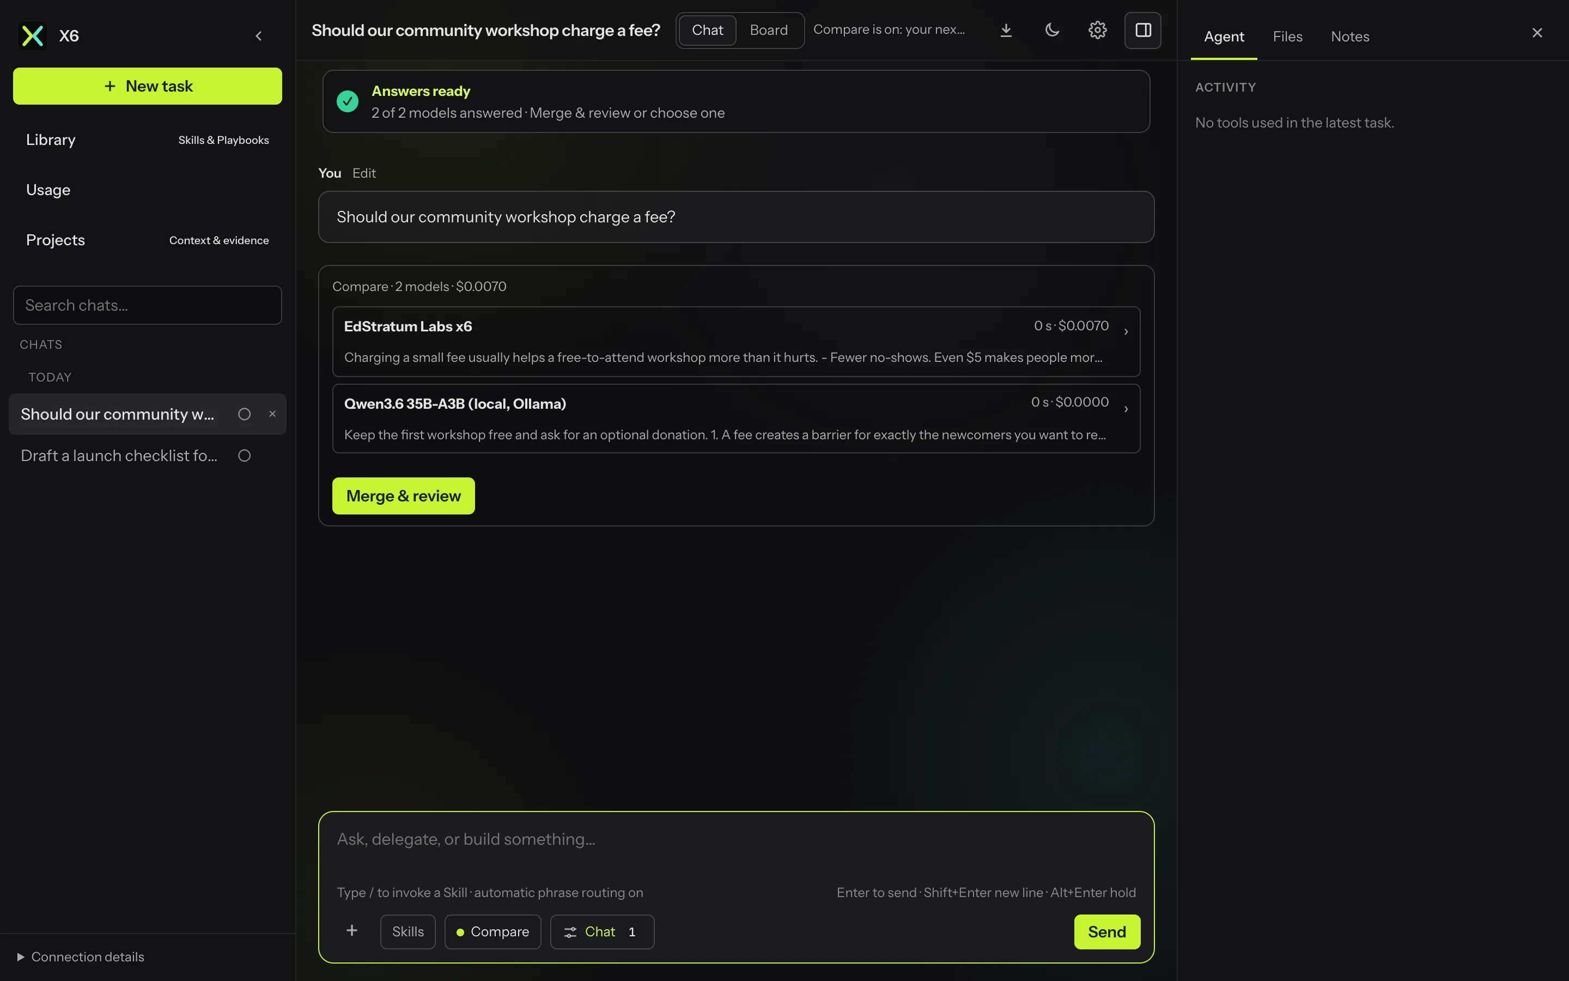Close the Agent side panel
The width and height of the screenshot is (1569, 981).
[x=1537, y=33]
